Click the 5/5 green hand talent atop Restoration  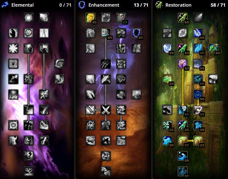[x=183, y=18]
